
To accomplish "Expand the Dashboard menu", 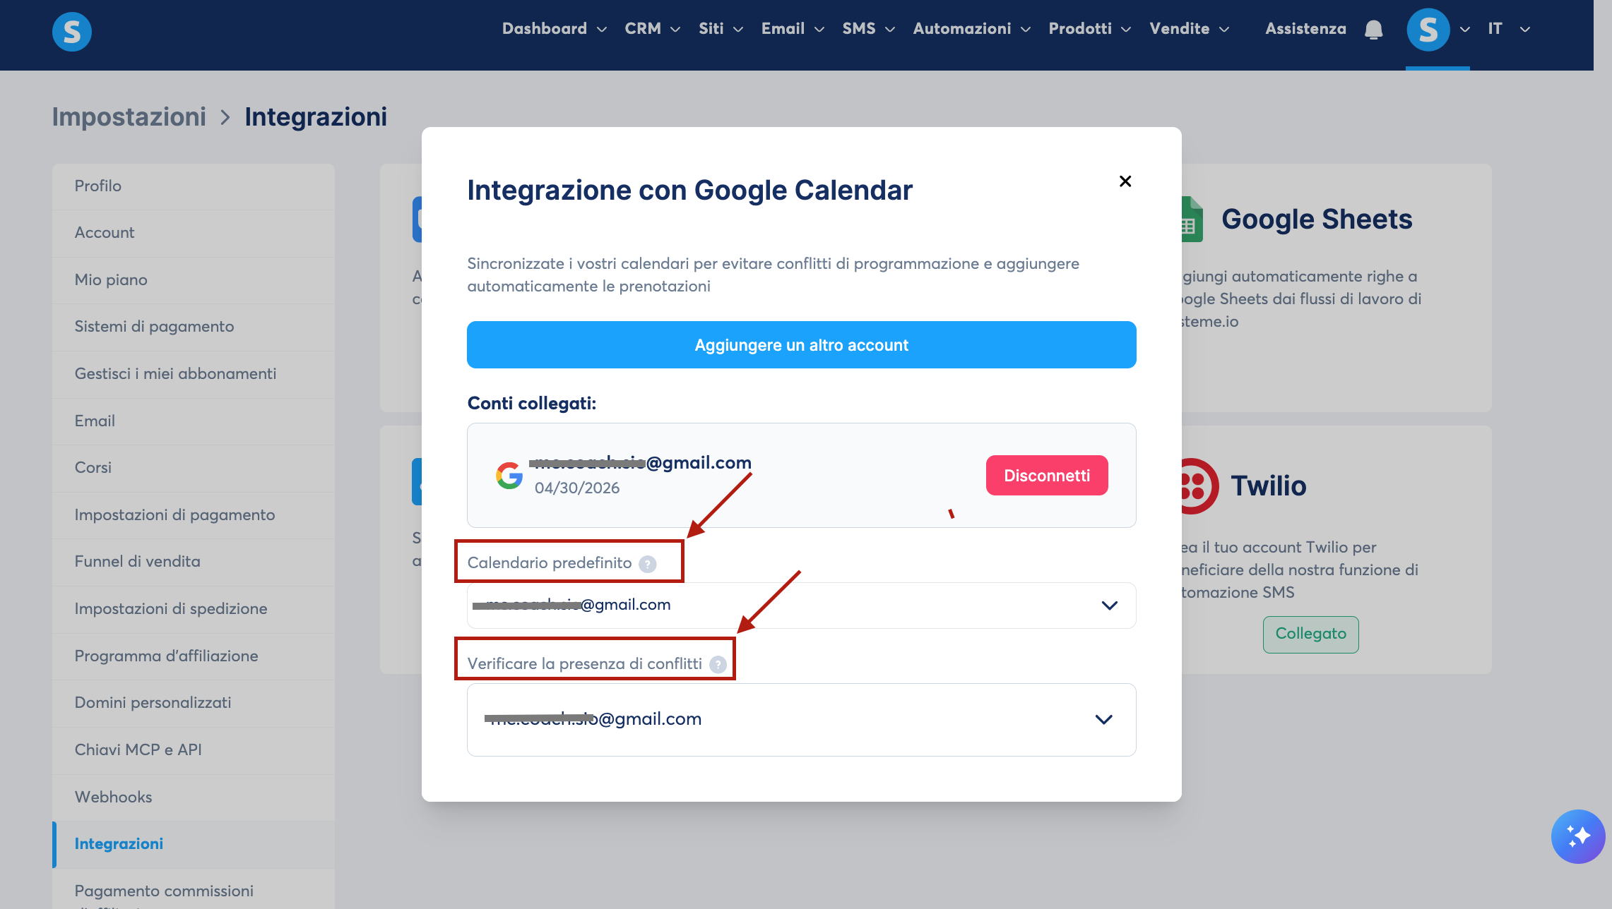I will (x=555, y=29).
